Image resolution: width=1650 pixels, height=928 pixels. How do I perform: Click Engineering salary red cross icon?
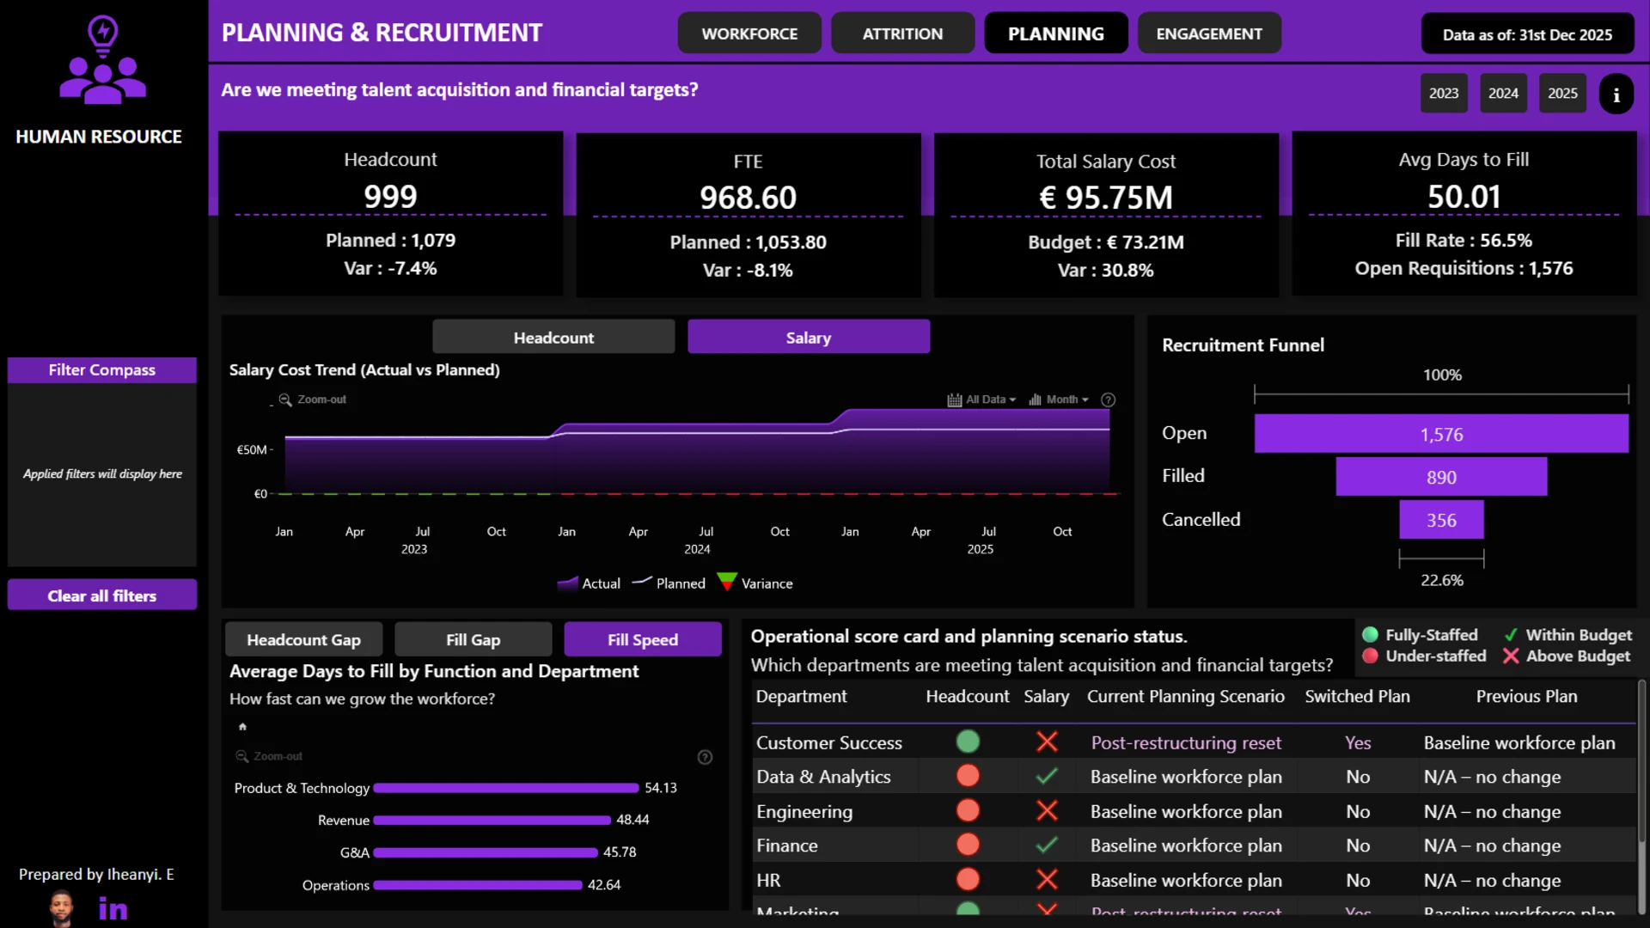[1047, 810]
